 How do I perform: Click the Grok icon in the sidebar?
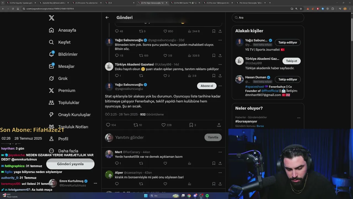[52, 78]
